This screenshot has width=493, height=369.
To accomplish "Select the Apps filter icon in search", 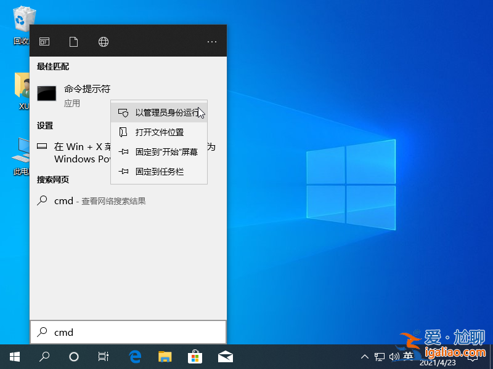I will point(44,41).
